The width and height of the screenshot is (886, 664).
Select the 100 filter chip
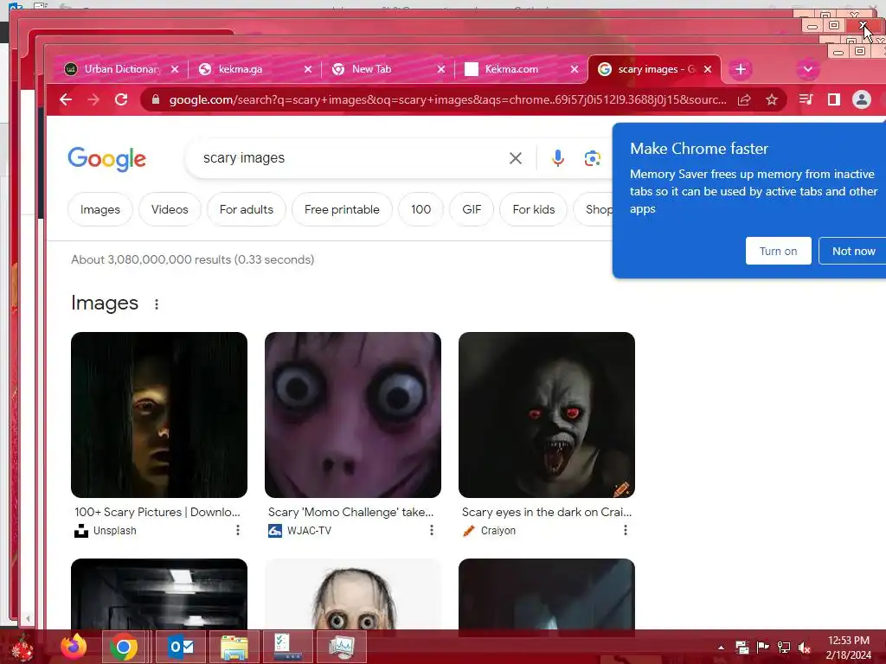point(421,209)
